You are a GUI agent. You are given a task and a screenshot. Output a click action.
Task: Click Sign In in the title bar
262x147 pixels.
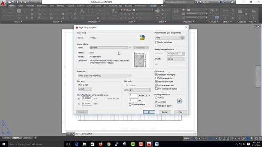coord(206,2)
